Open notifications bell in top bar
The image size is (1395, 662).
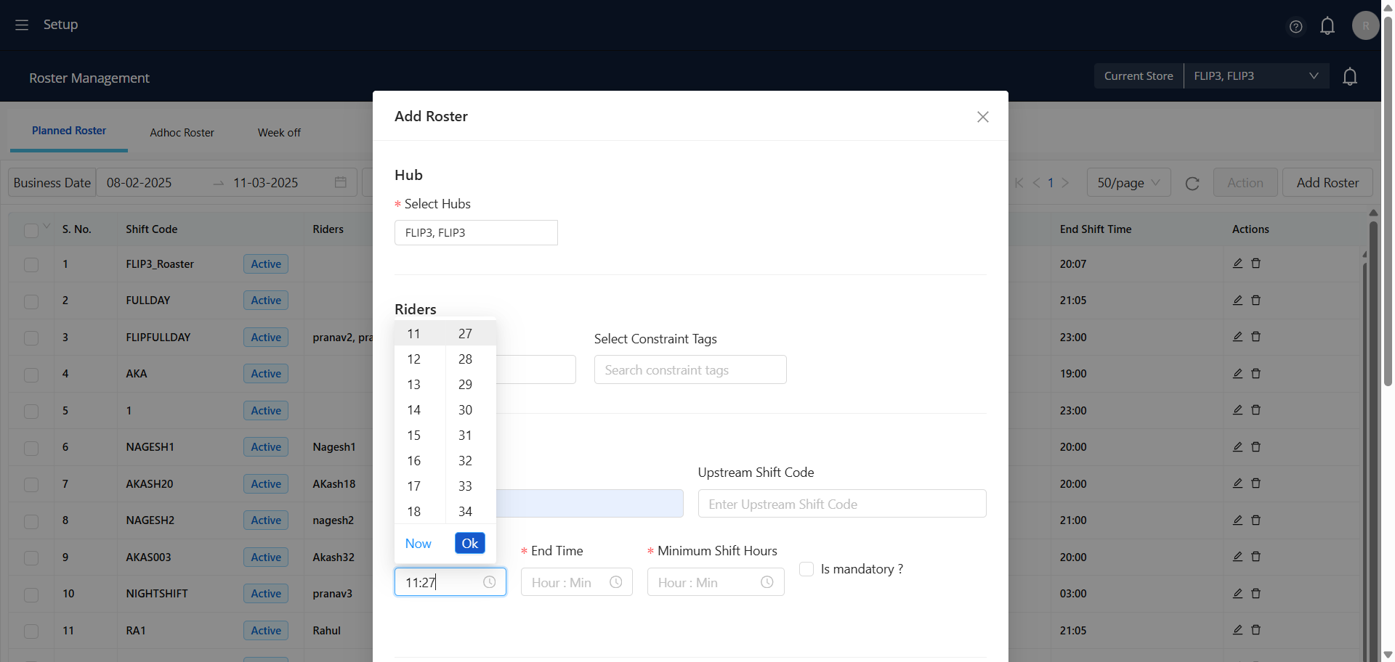(x=1327, y=26)
